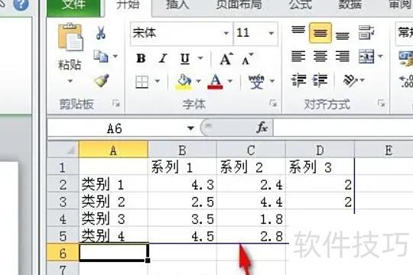
Task: Click the help question mark icon
Action: pos(21,5)
